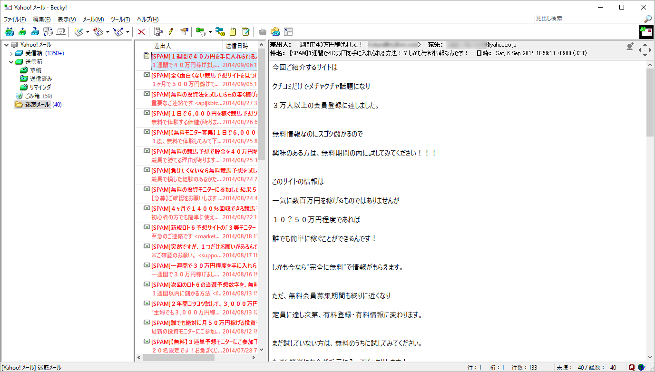
Task: Click the mail list vertical scrollbar thumb
Action: click(x=261, y=105)
